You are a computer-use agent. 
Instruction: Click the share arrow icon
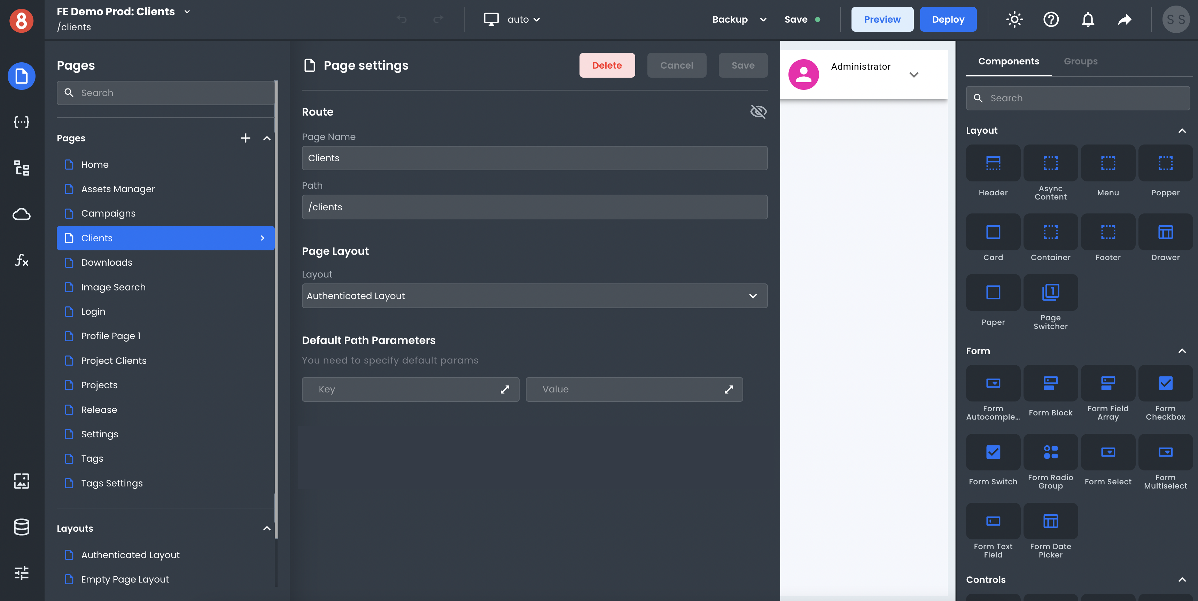(1125, 19)
